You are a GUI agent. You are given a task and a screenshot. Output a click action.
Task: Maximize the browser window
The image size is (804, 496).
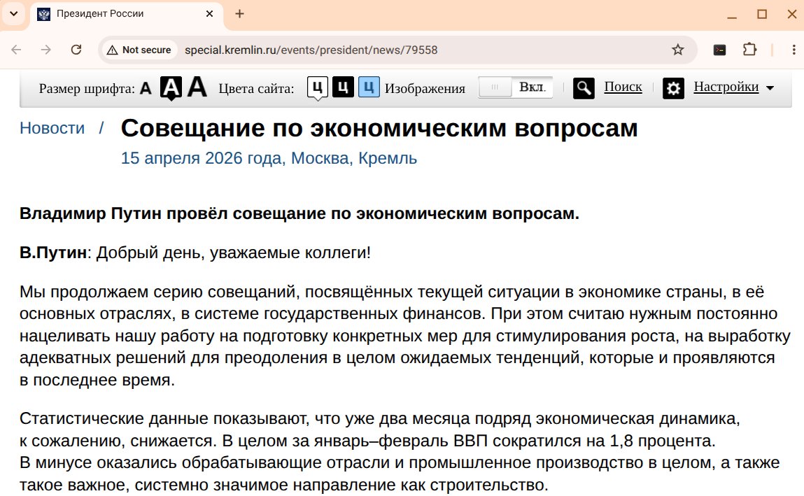click(762, 14)
